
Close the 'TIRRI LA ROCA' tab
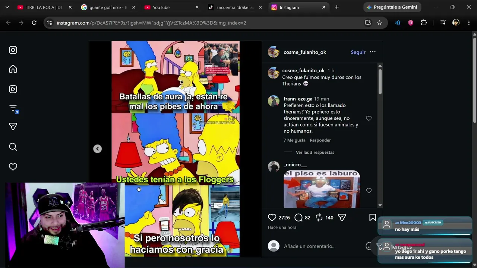(70, 7)
